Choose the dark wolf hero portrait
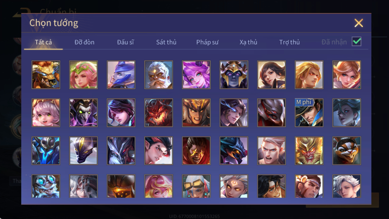The width and height of the screenshot is (389, 219). [234, 151]
